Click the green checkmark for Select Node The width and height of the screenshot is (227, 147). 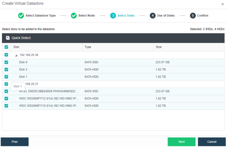click(74, 16)
